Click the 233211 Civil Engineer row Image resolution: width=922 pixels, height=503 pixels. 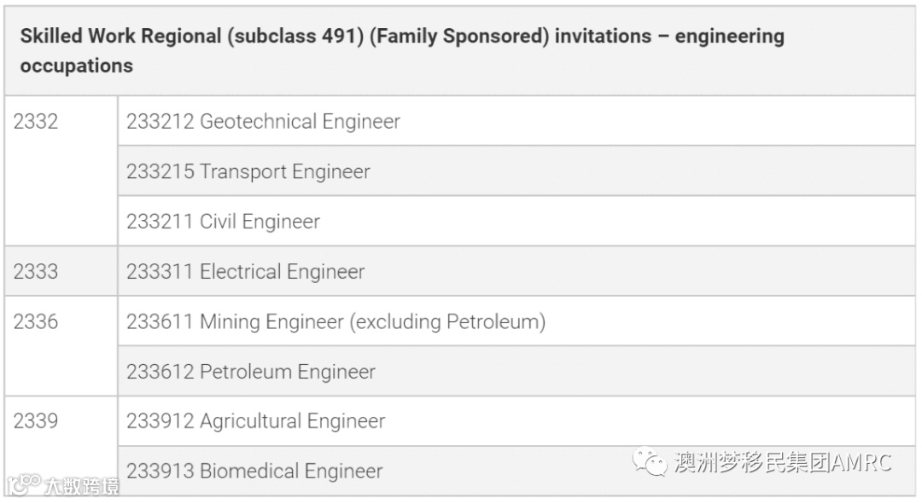coord(223,223)
